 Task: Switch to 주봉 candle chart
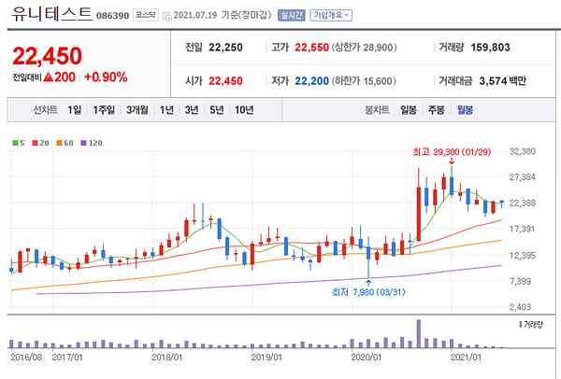pos(437,109)
